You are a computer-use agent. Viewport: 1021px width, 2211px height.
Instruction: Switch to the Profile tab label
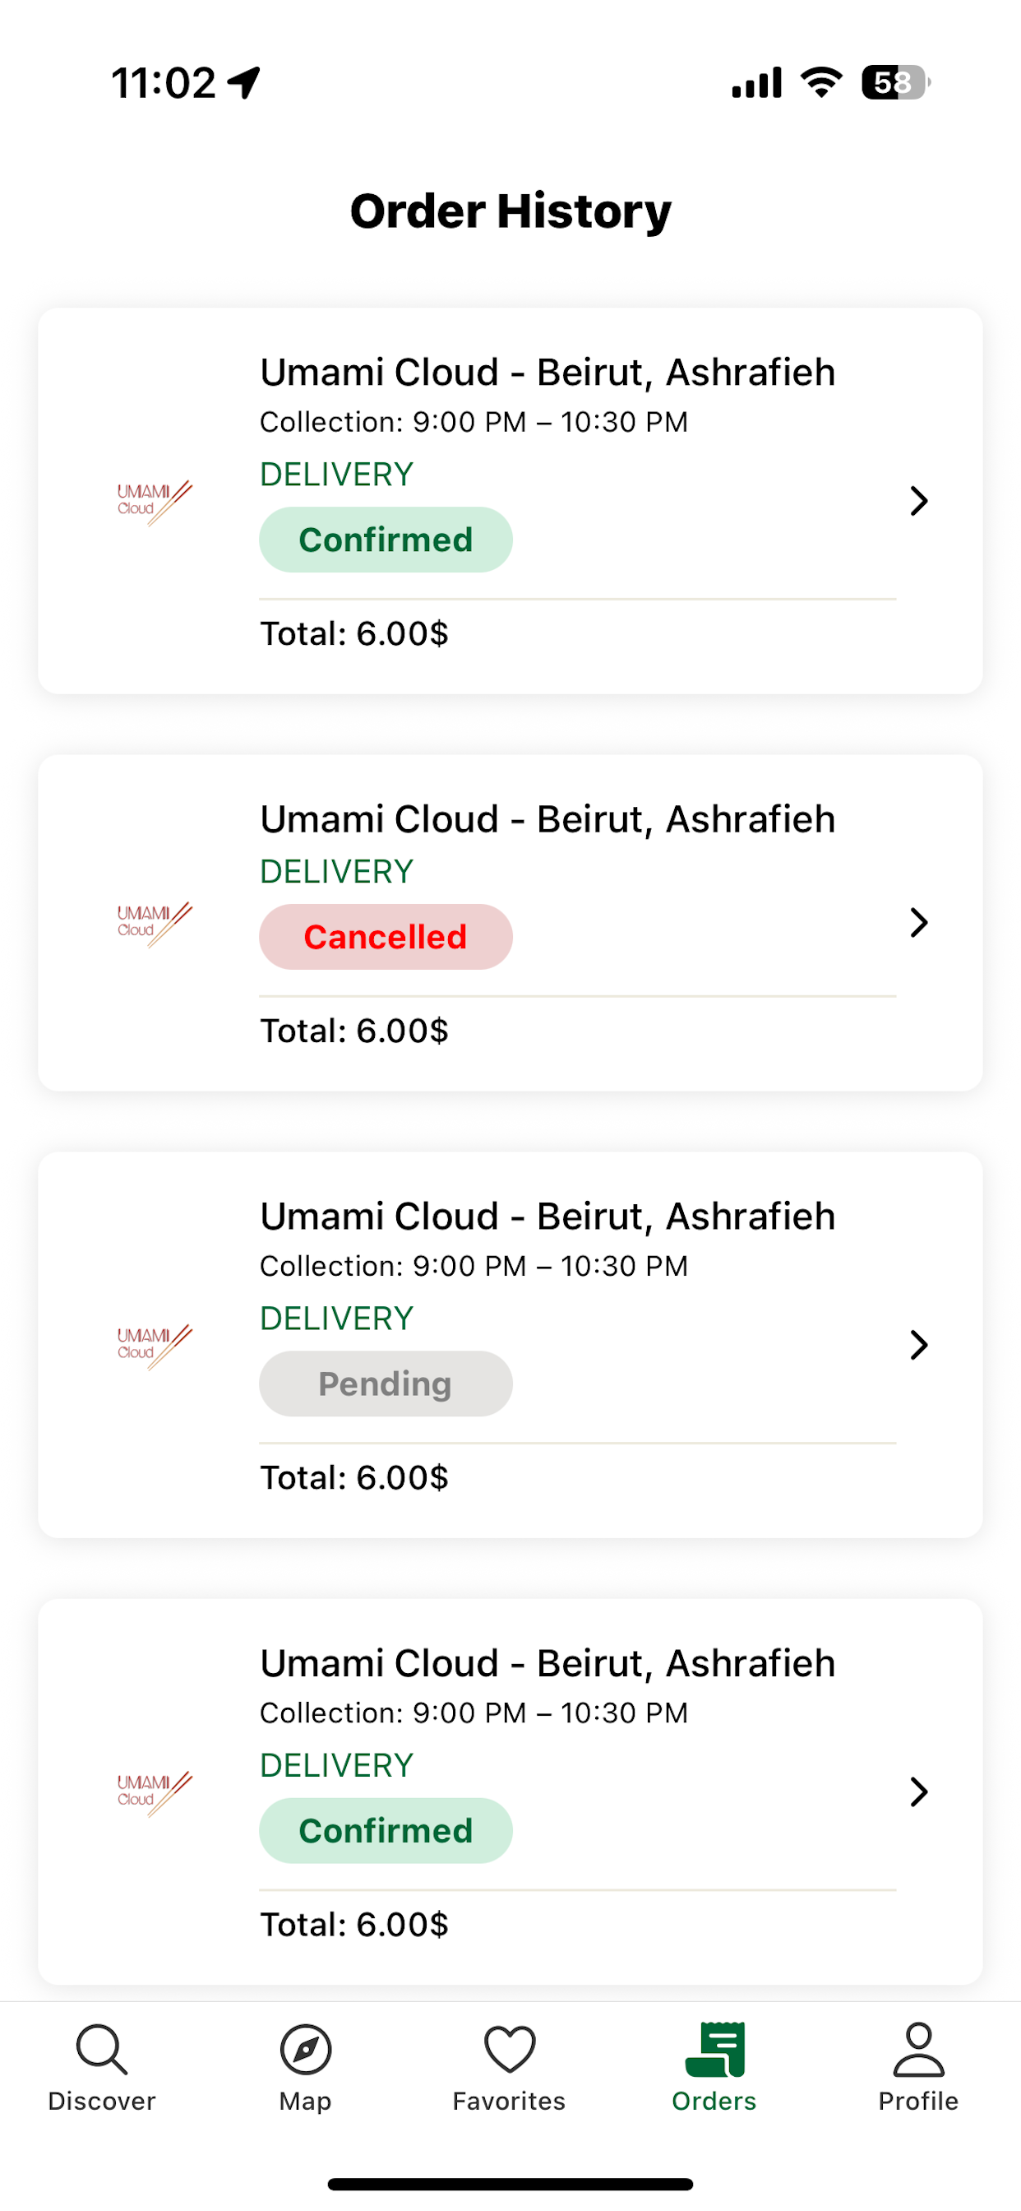tap(918, 2101)
